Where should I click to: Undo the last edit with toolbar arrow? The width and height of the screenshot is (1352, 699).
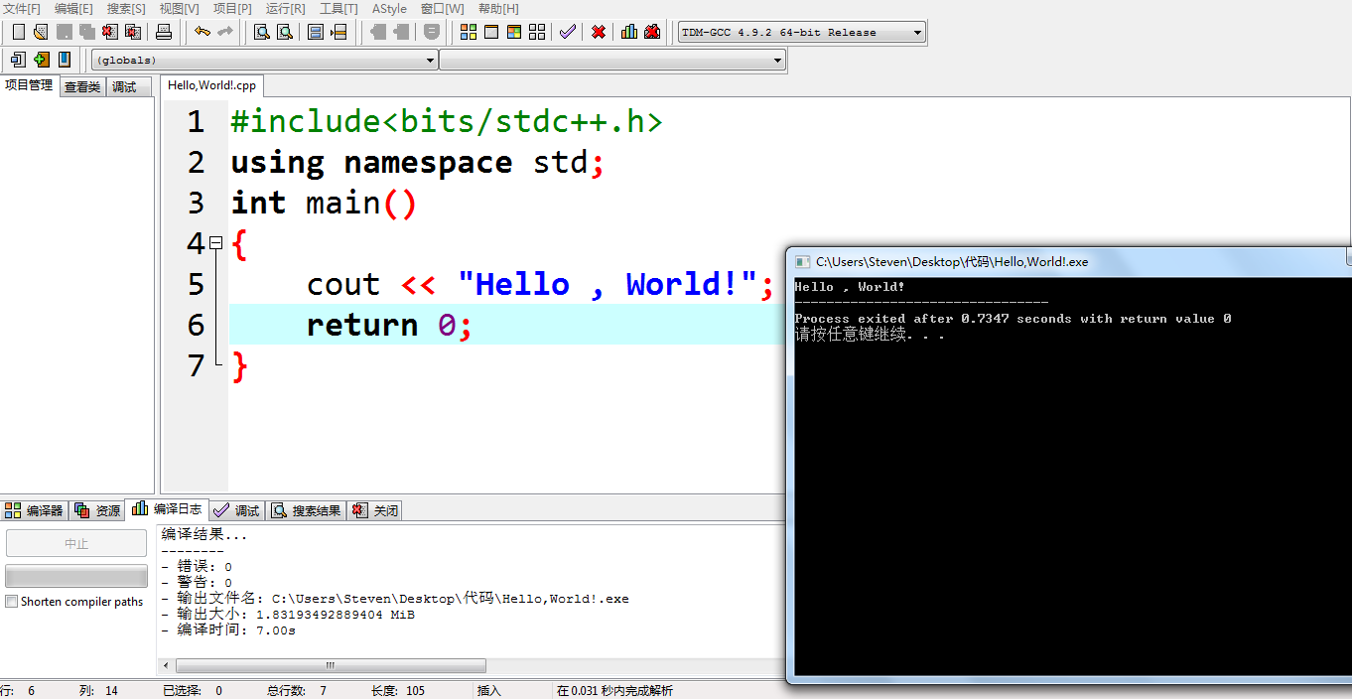click(203, 32)
